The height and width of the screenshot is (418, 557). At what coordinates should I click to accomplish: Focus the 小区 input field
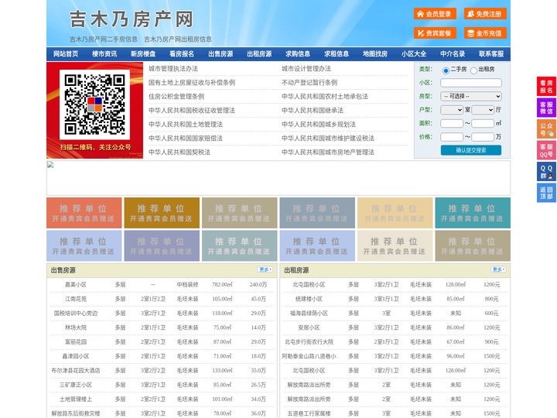(471, 83)
